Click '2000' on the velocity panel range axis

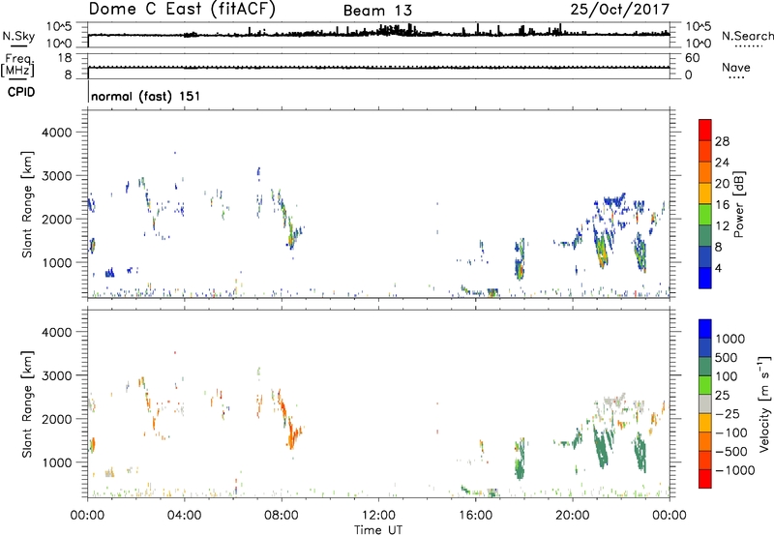pyautogui.click(x=57, y=419)
